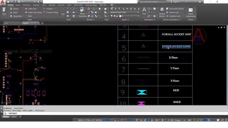Open the AutoCAD application menu button
The height and width of the screenshot is (128, 228).
click(2, 2)
